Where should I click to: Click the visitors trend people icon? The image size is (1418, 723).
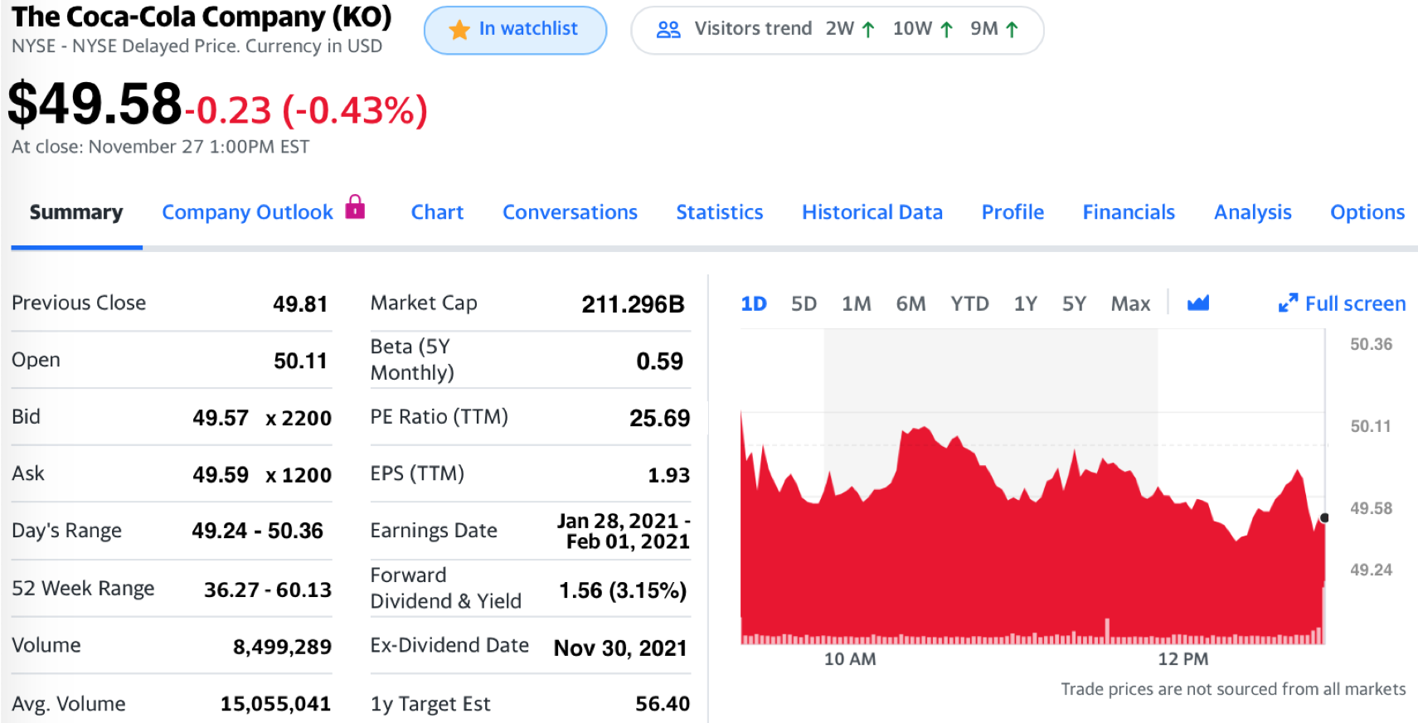tap(668, 30)
